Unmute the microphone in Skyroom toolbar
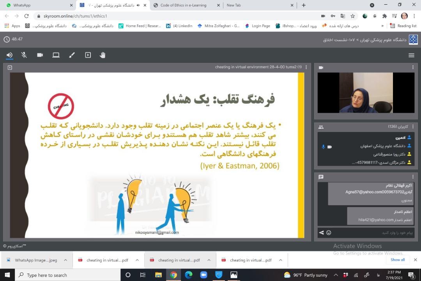Screen dimensions: 421x281 click(x=24, y=55)
